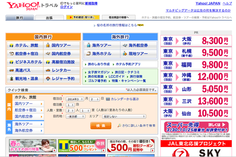
Task: Click the magnifier icon beside さらに詳しい条件で検索
Action: point(119,125)
